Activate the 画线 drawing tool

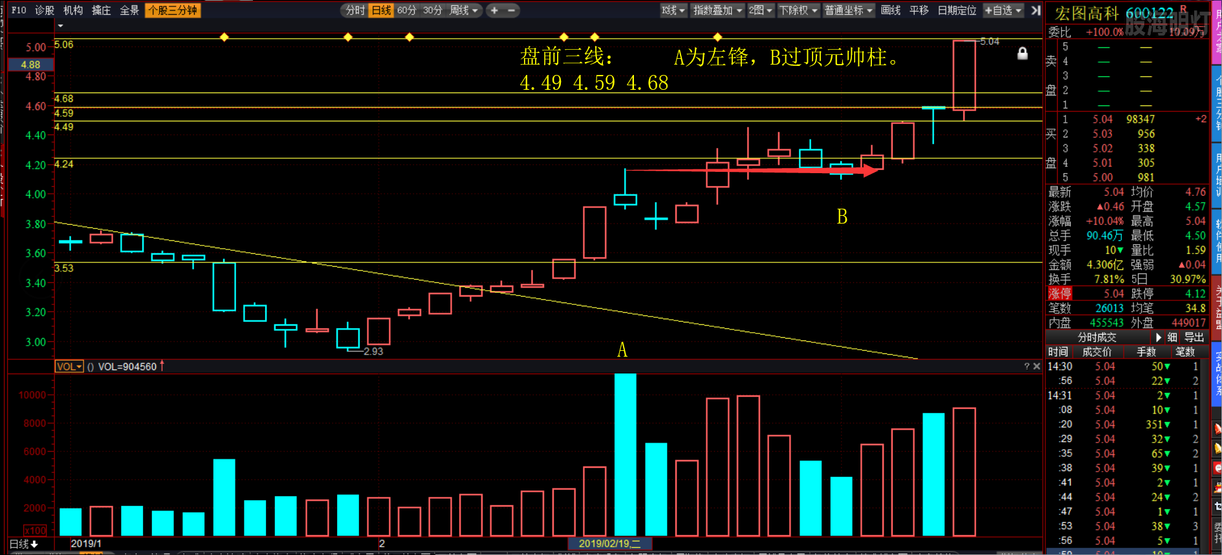(891, 10)
